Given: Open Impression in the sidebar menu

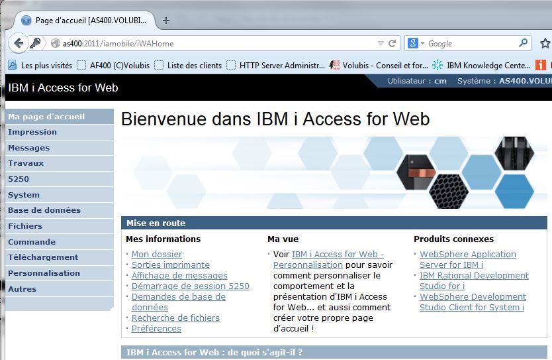Looking at the screenshot, I should tap(60, 132).
